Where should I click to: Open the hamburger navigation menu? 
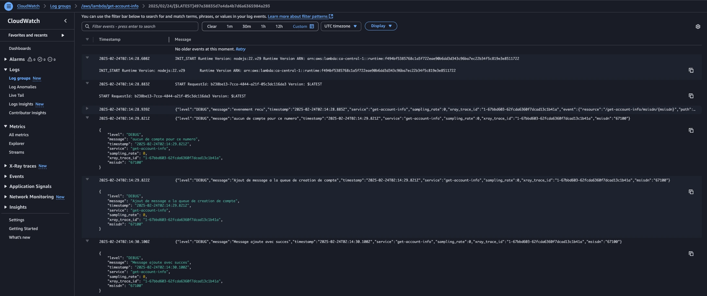9,6
